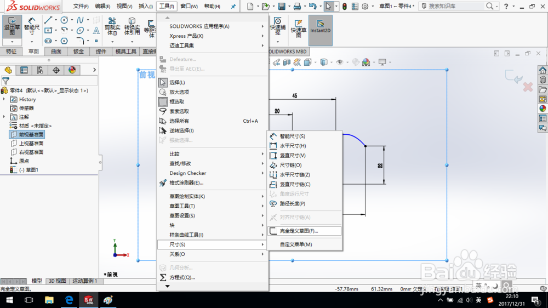This screenshot has width=548, height=308.
Task: Click the Print icon in toolbar
Action: click(297, 6)
